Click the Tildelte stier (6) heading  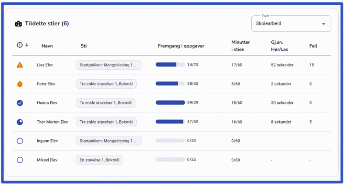47,24
